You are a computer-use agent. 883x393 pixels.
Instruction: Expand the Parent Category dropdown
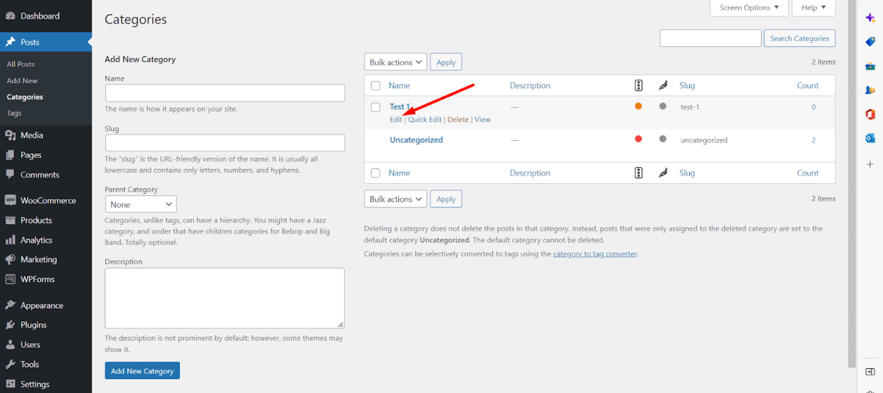(x=140, y=204)
